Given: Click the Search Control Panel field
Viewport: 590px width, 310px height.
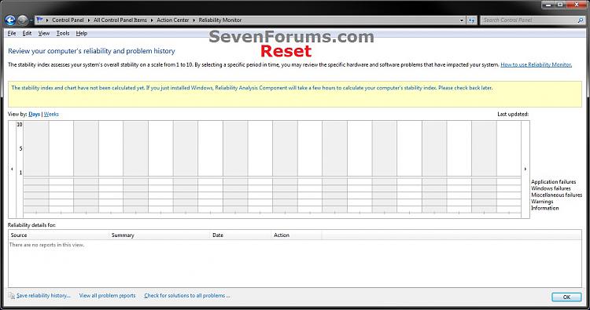Looking at the screenshot, I should pos(529,20).
